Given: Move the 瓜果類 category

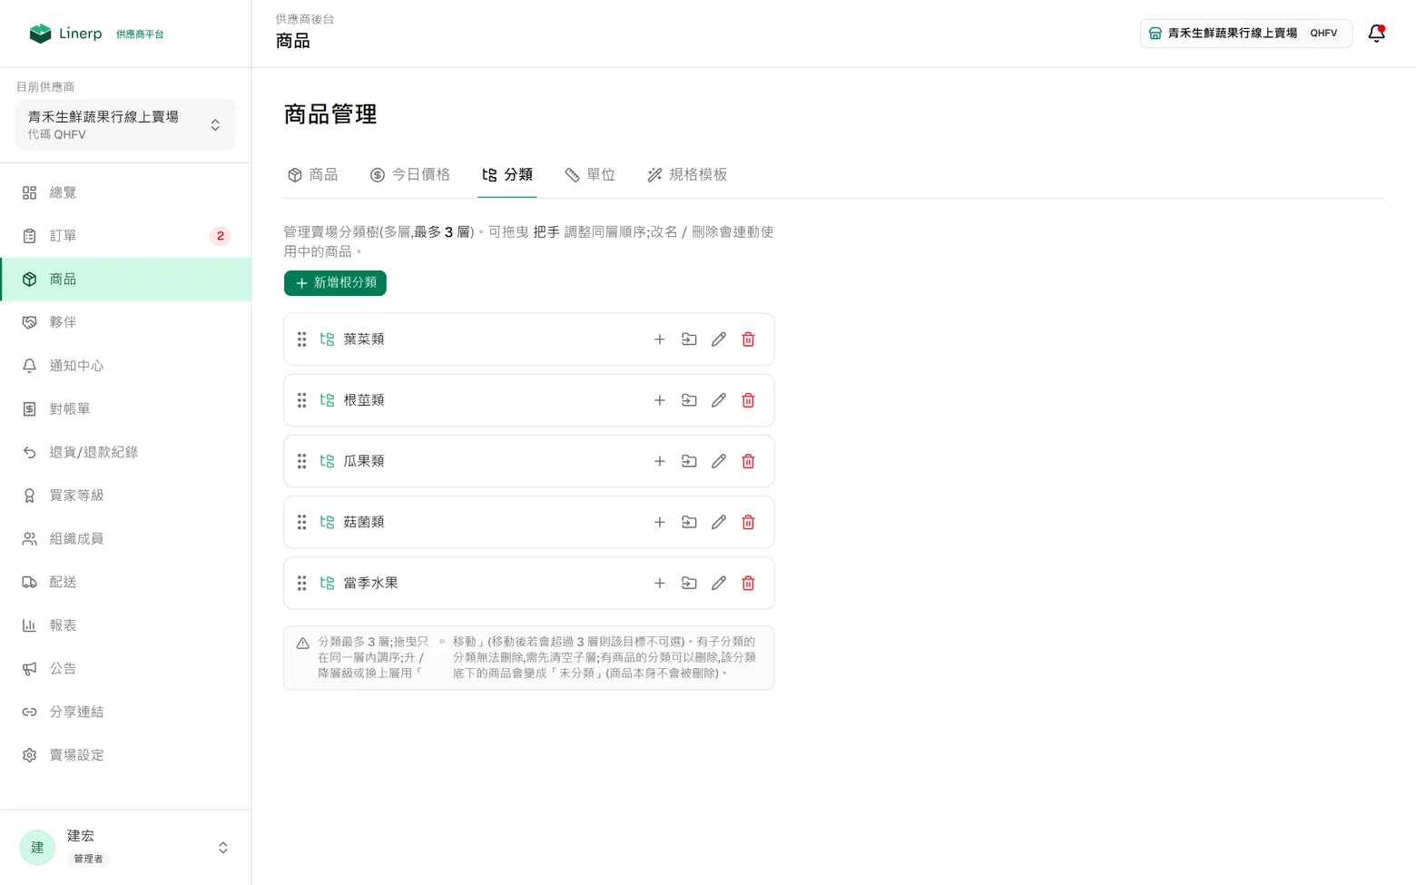Looking at the screenshot, I should point(689,461).
